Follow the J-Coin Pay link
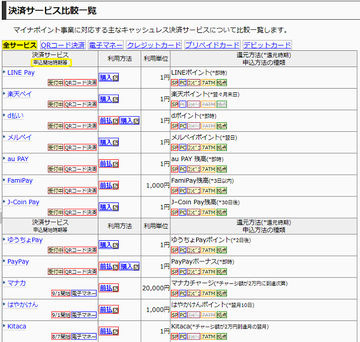The width and height of the screenshot is (360, 342). pyautogui.click(x=23, y=202)
